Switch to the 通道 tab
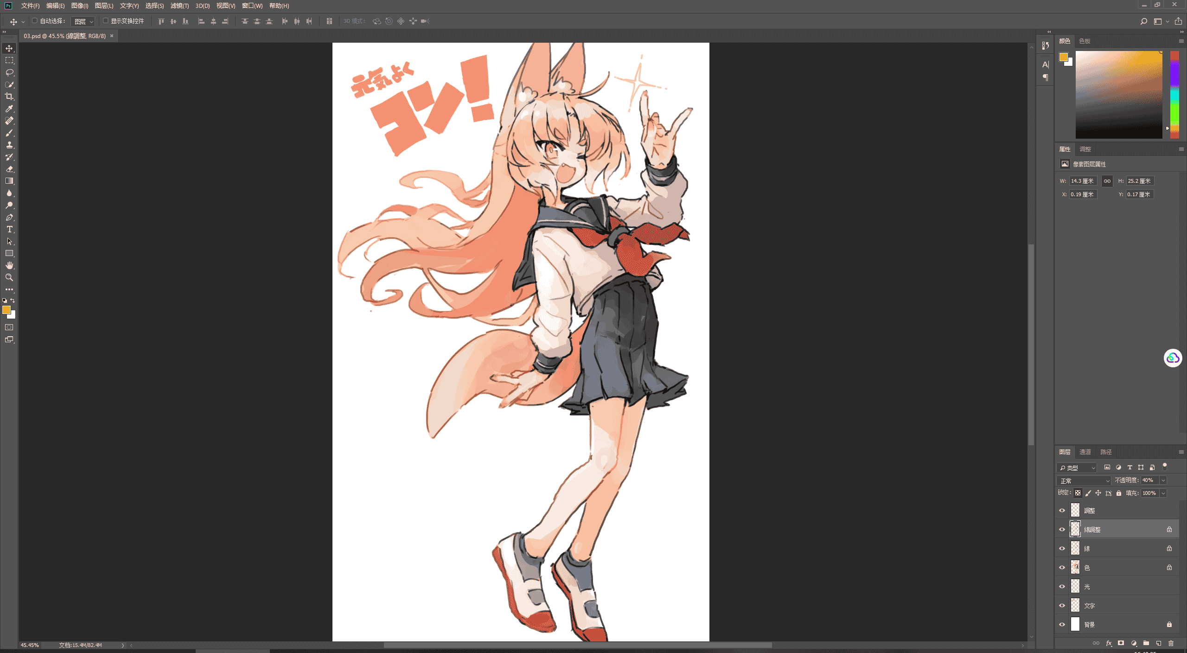1187x653 pixels. point(1085,452)
